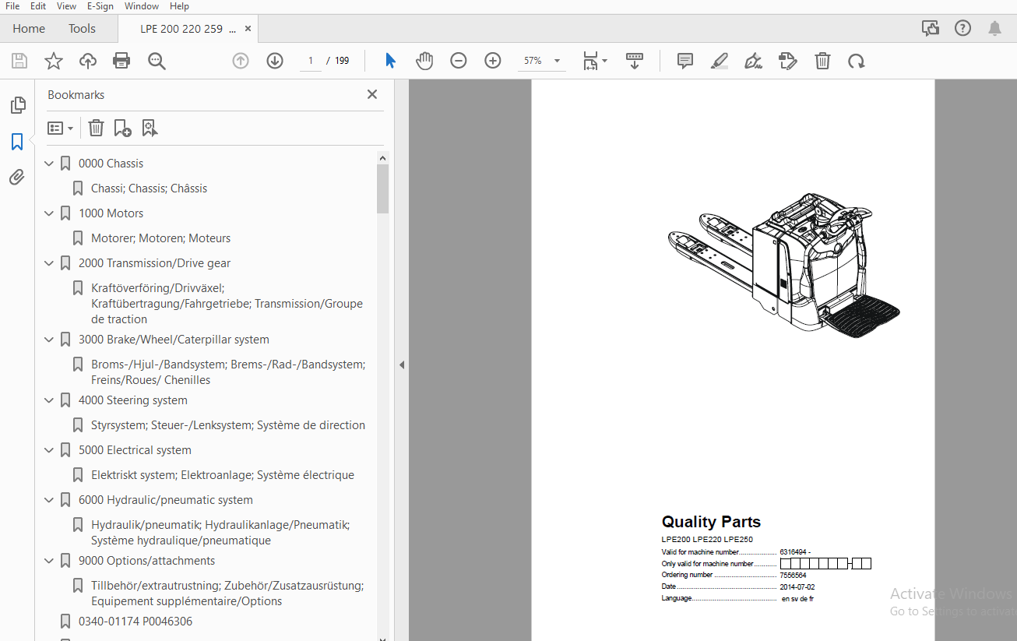Print the document
This screenshot has width=1017, height=641.
[x=121, y=61]
